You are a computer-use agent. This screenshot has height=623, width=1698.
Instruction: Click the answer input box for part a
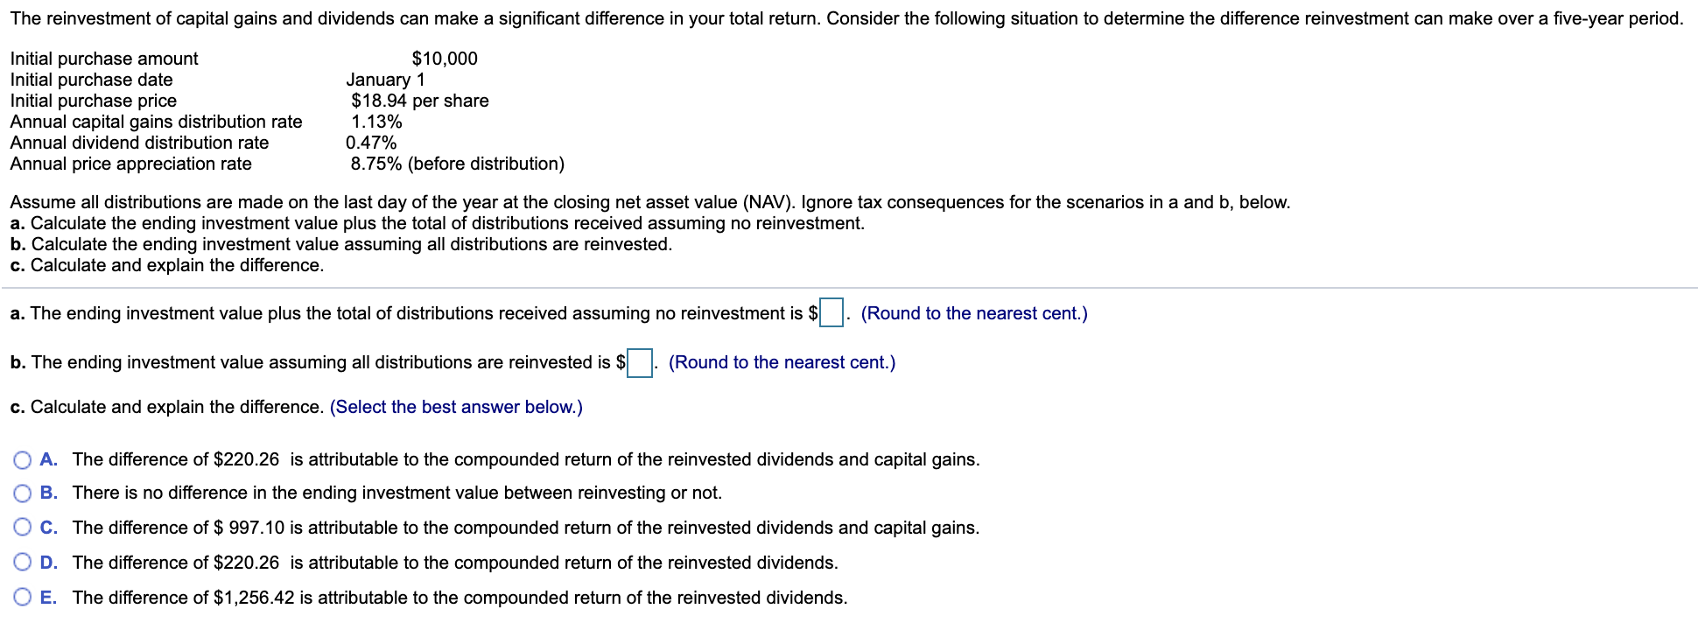coord(833,312)
